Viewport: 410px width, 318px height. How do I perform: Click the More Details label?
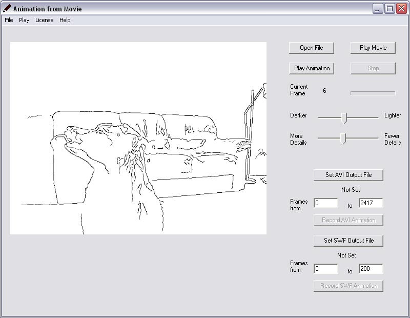pos(298,139)
